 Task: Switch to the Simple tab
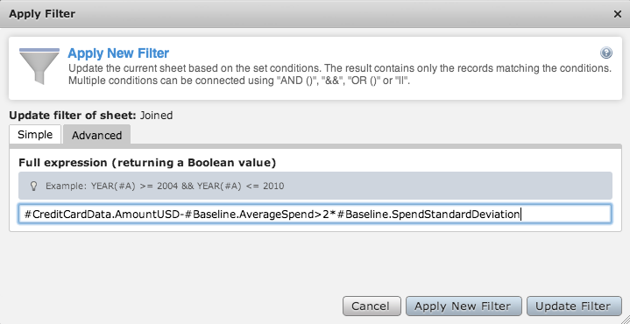35,135
